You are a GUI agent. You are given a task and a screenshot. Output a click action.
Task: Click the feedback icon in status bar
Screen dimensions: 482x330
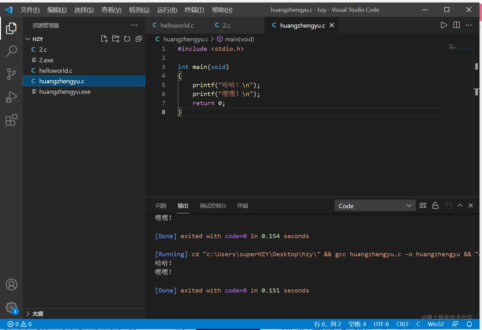455,324
